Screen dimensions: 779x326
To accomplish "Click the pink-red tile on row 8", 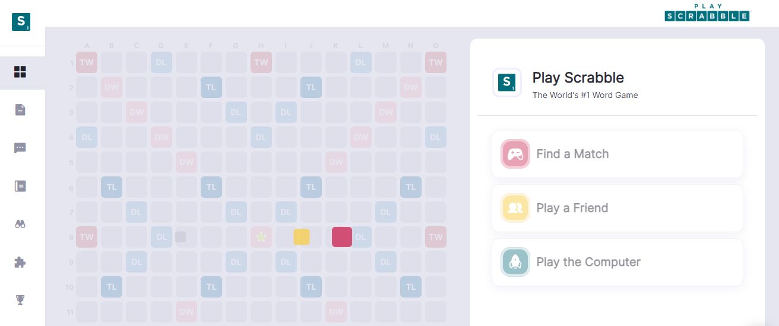I will [x=342, y=237].
